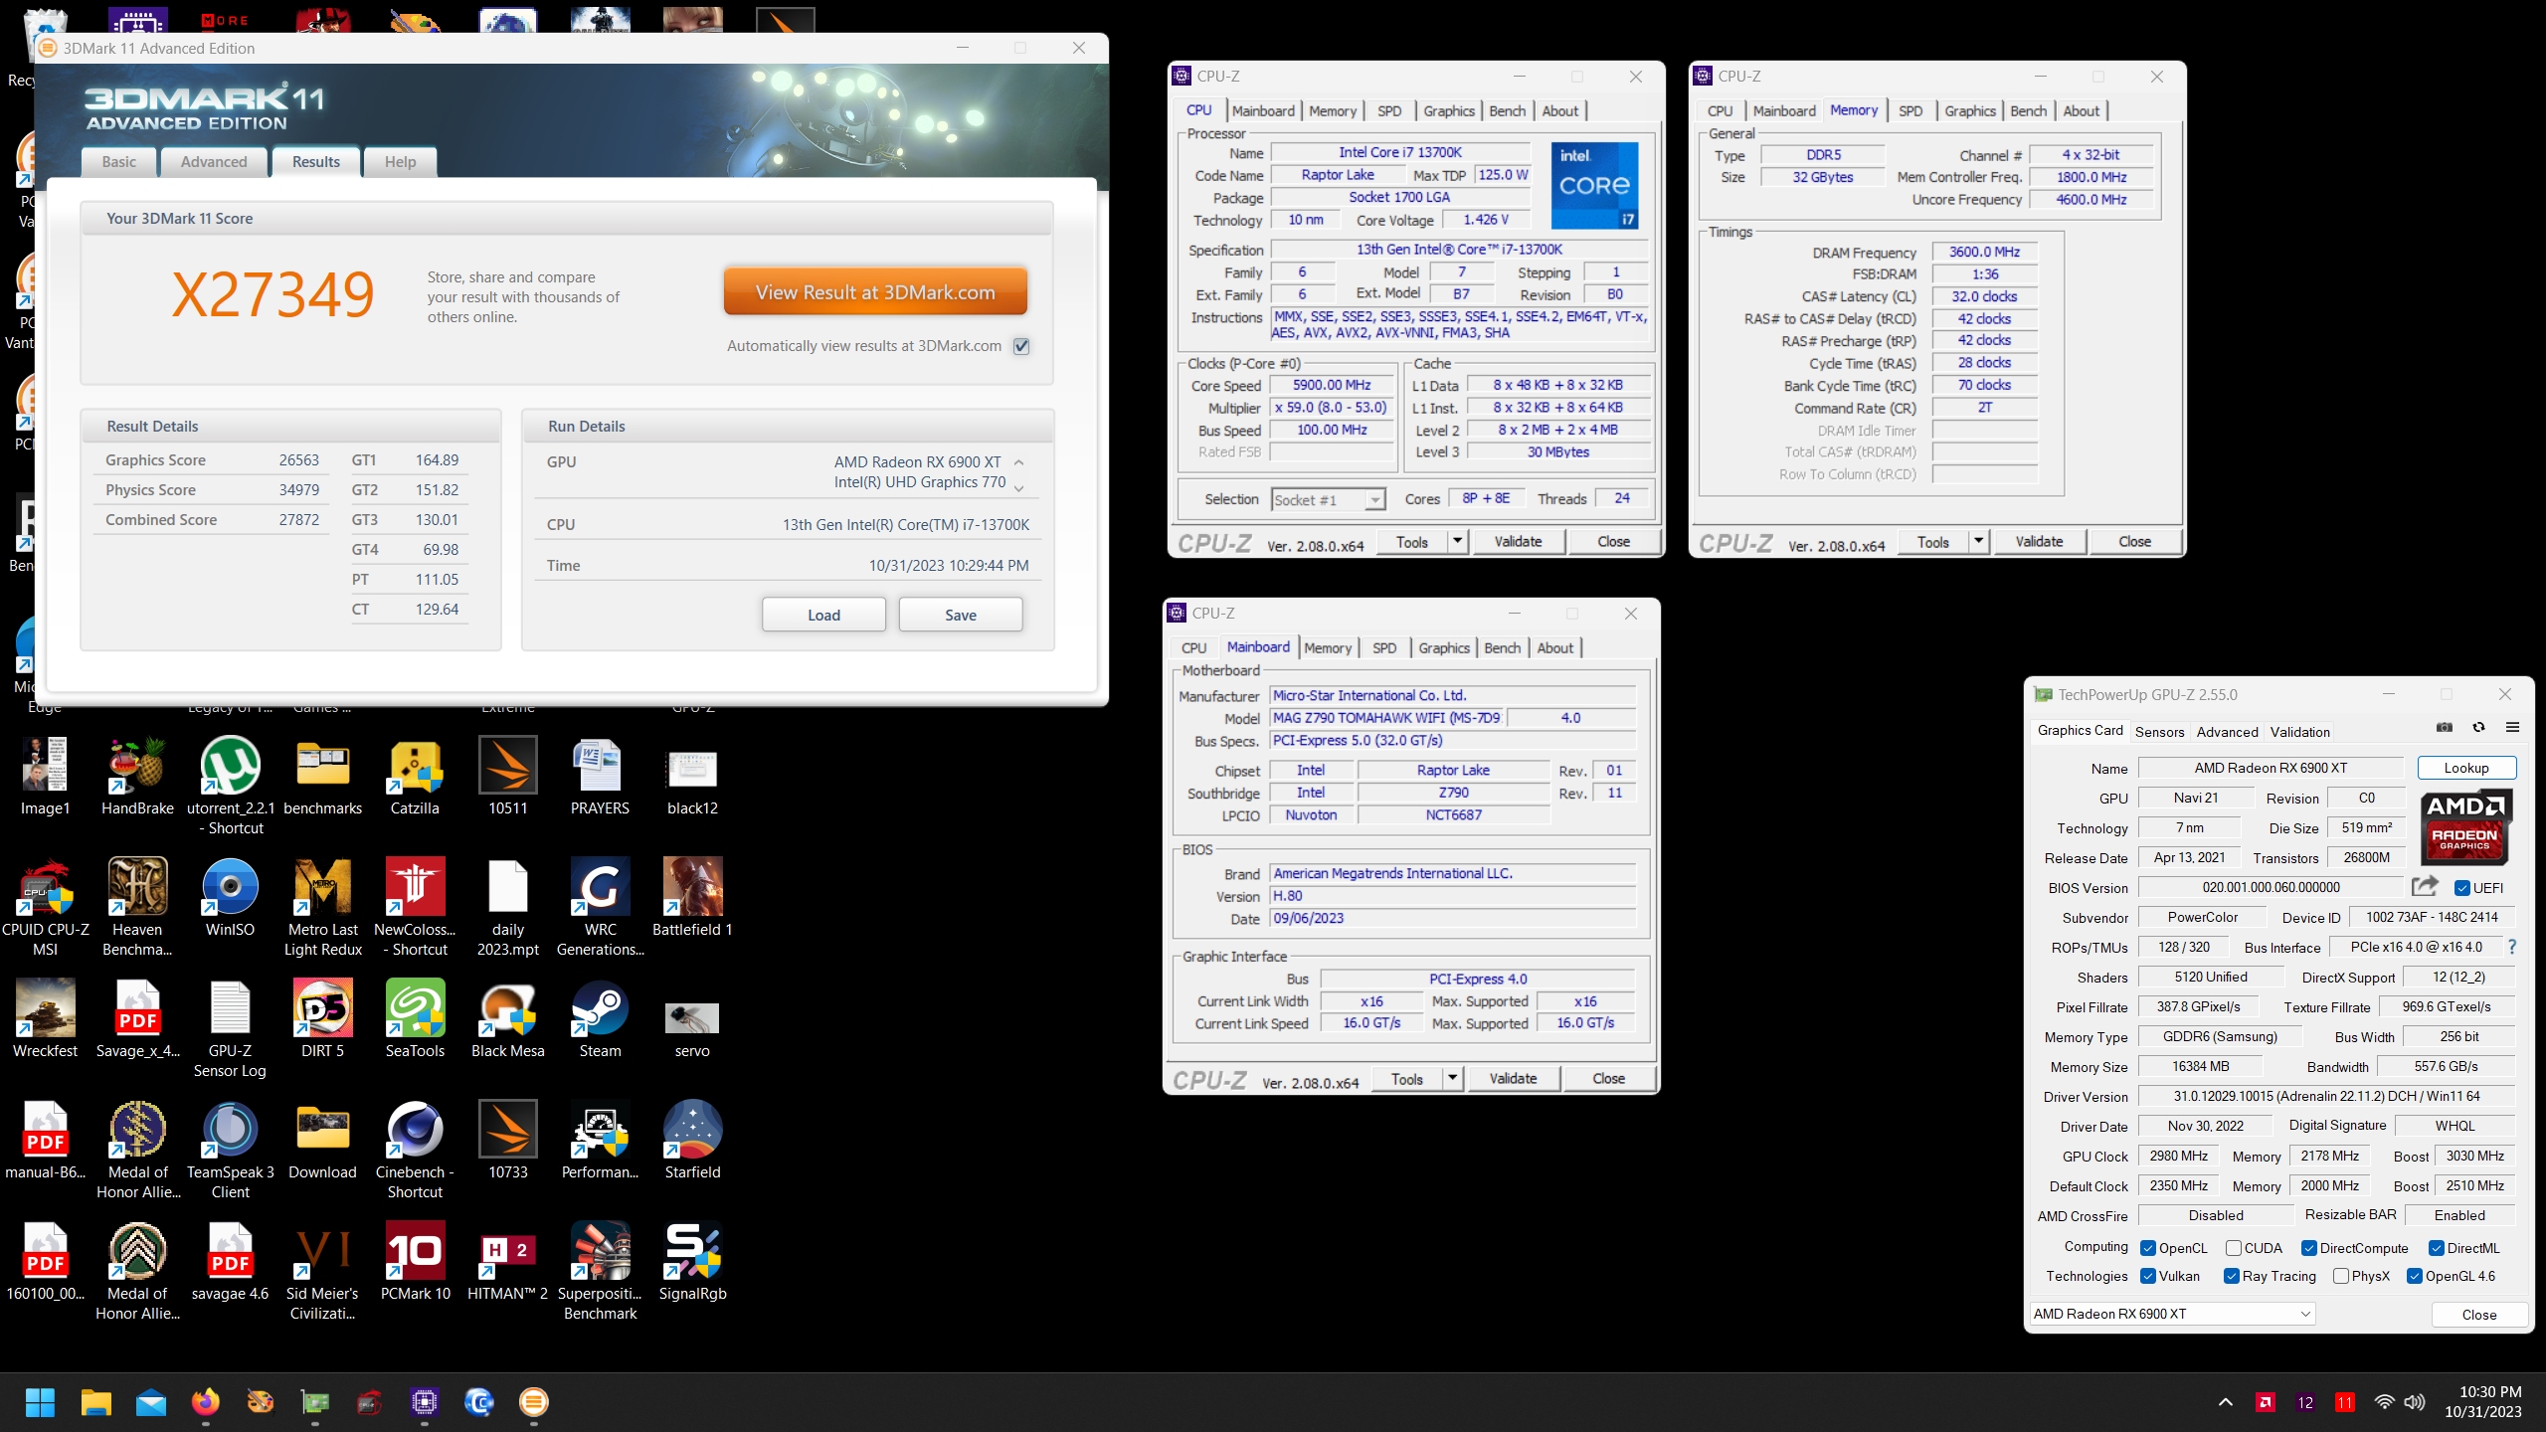Toggle DirectCompute checkbox in GPU-Z
This screenshot has height=1432, width=2546.
2309,1248
